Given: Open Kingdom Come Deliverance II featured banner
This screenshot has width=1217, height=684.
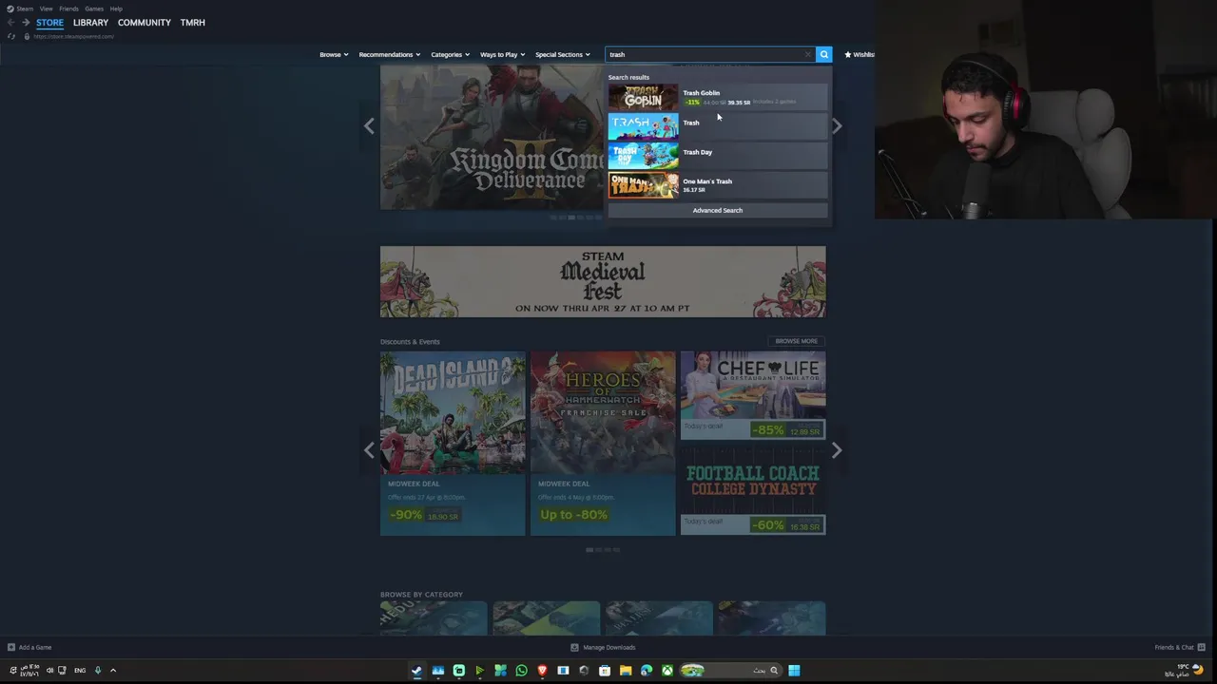Looking at the screenshot, I should point(492,138).
